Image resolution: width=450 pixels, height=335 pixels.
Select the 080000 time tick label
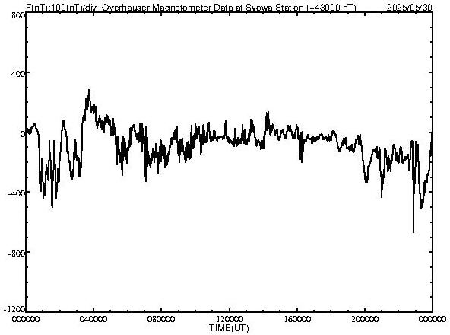pos(161,319)
